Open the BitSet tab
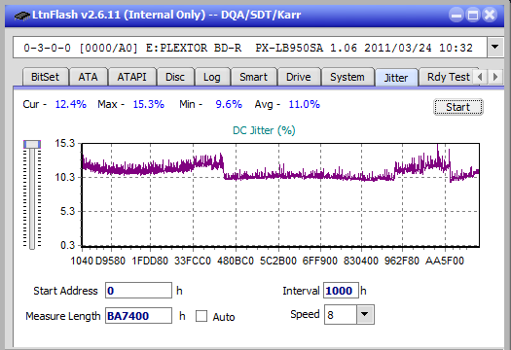Screen dimensions: 511x350 point(46,77)
